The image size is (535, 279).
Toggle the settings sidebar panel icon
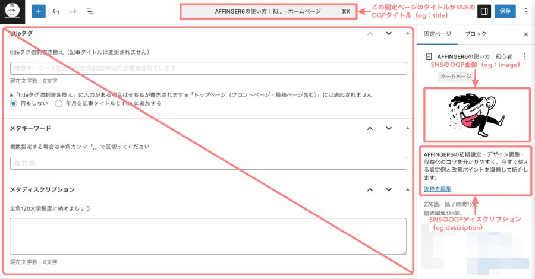coord(484,11)
